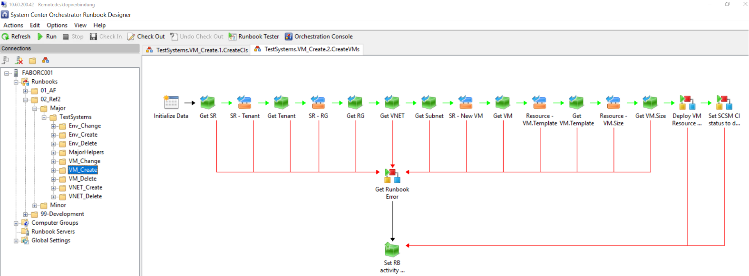Viewport: 749px width, 276px height.
Task: Check Out the runbook
Action: (146, 37)
